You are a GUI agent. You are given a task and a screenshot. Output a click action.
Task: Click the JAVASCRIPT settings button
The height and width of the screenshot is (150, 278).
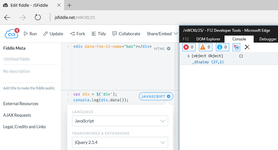tap(156, 96)
